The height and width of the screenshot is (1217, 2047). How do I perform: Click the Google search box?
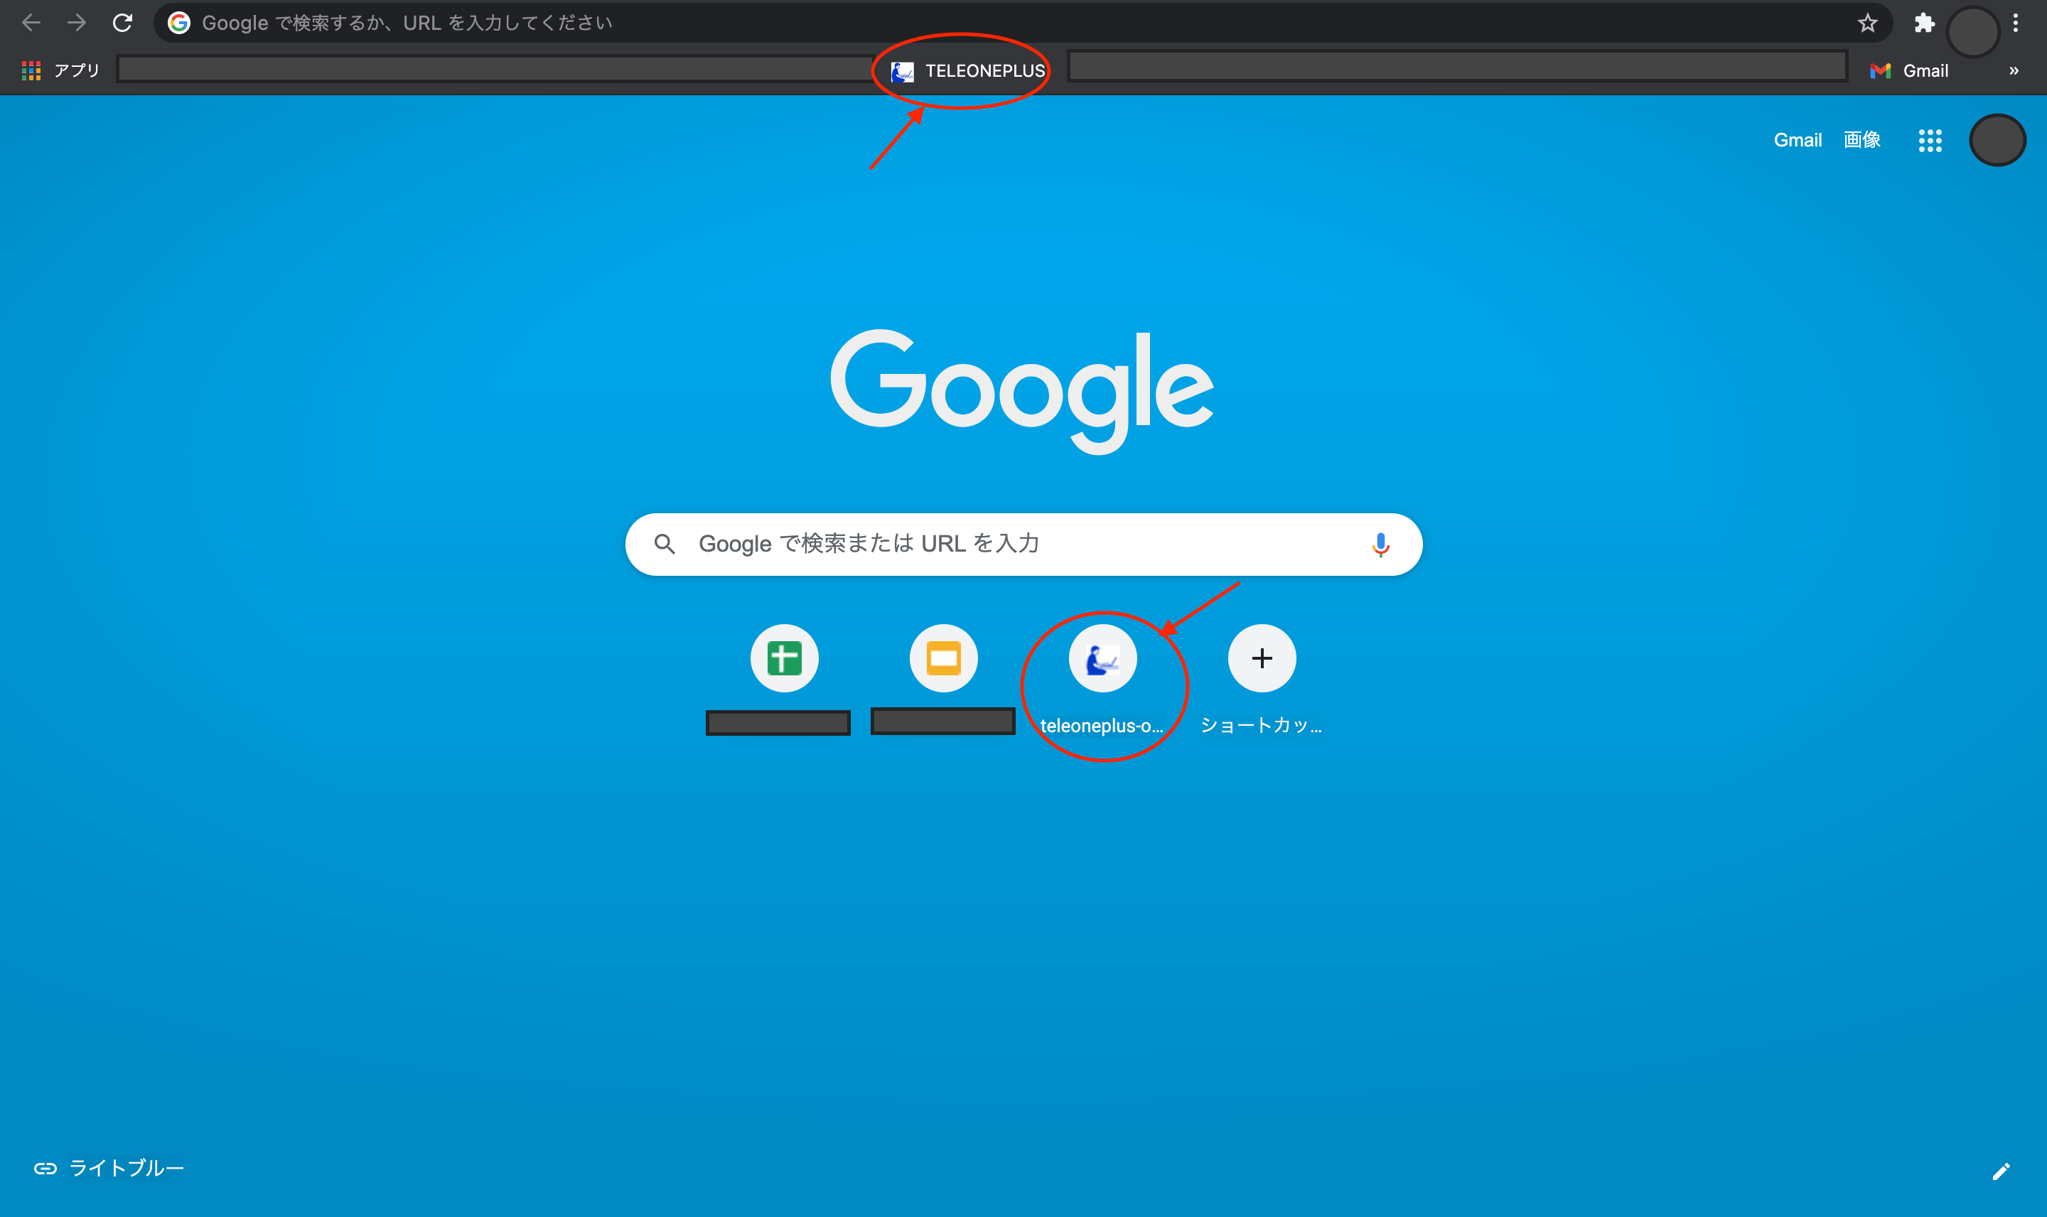(x=1023, y=545)
